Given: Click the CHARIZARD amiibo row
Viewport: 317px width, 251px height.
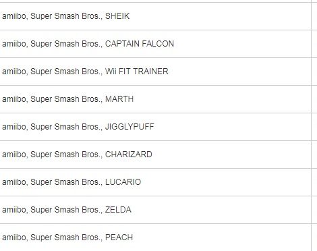Looking at the screenshot, I should [156, 155].
